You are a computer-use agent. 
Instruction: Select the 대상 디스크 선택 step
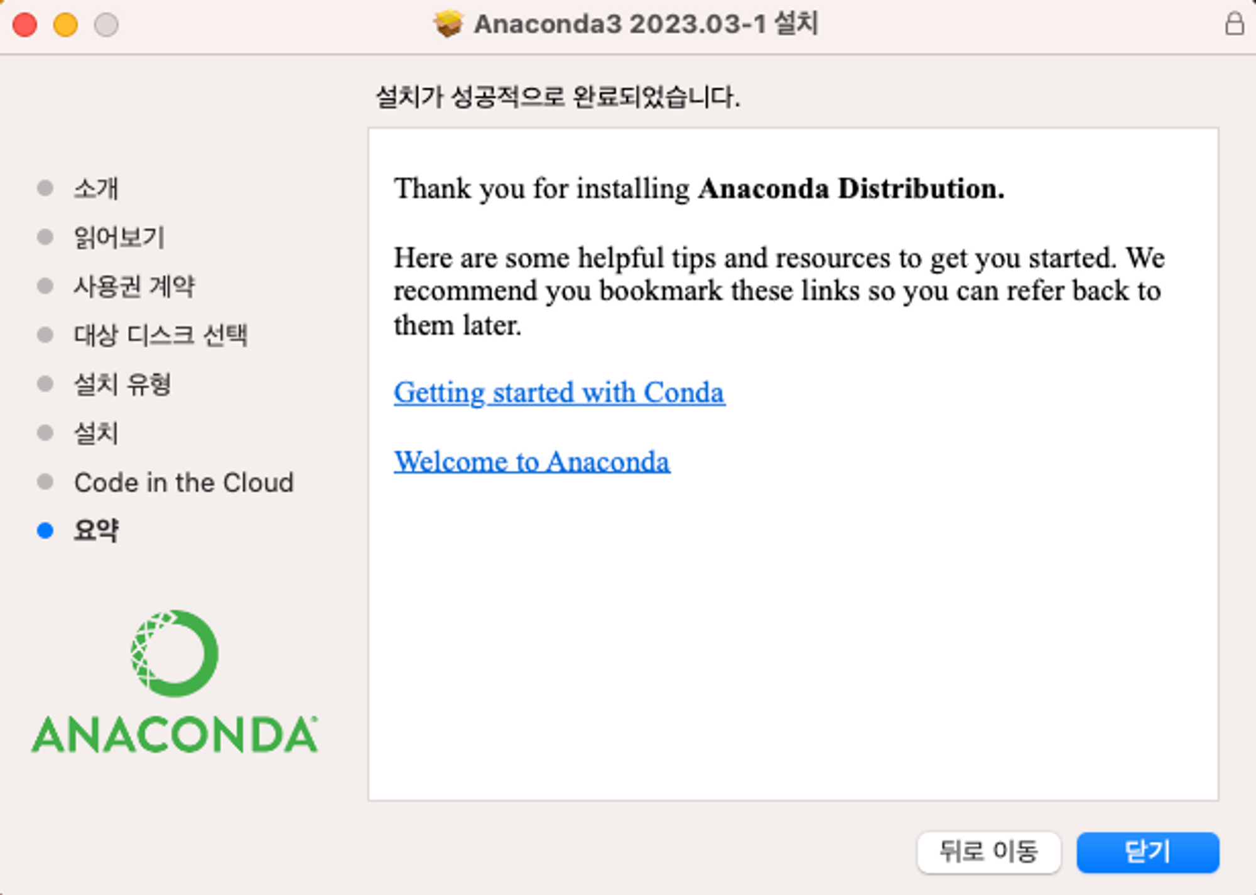point(161,335)
